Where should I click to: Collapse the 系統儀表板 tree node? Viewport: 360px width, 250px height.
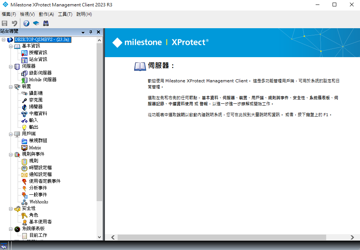[x=11, y=229]
